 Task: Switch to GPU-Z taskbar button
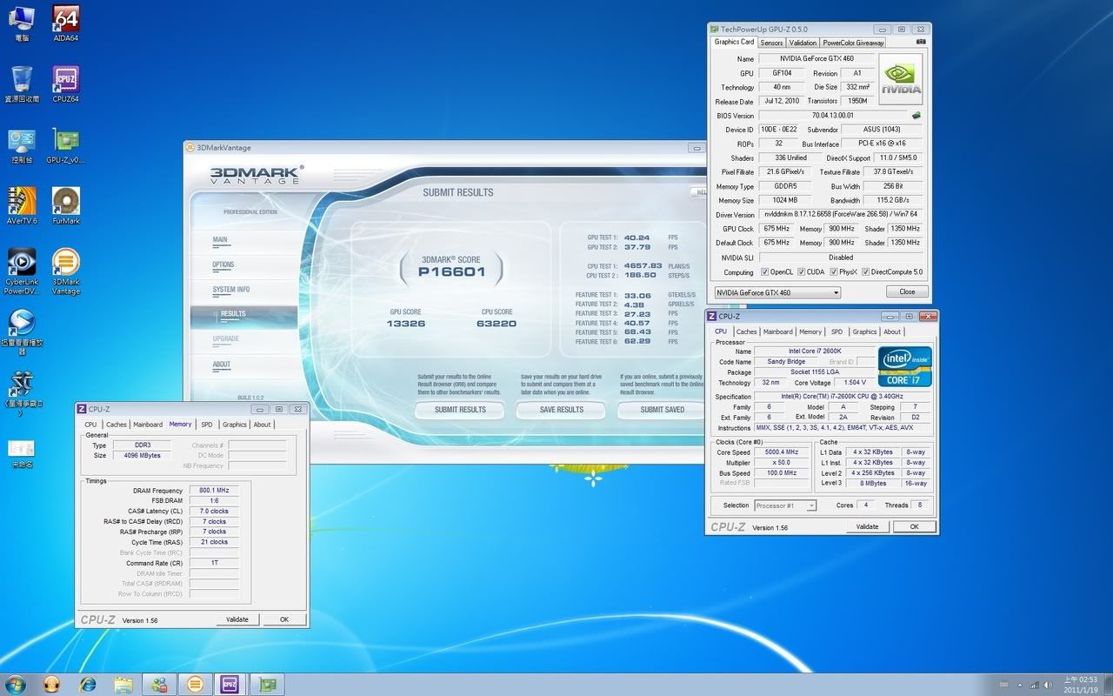pos(266,684)
